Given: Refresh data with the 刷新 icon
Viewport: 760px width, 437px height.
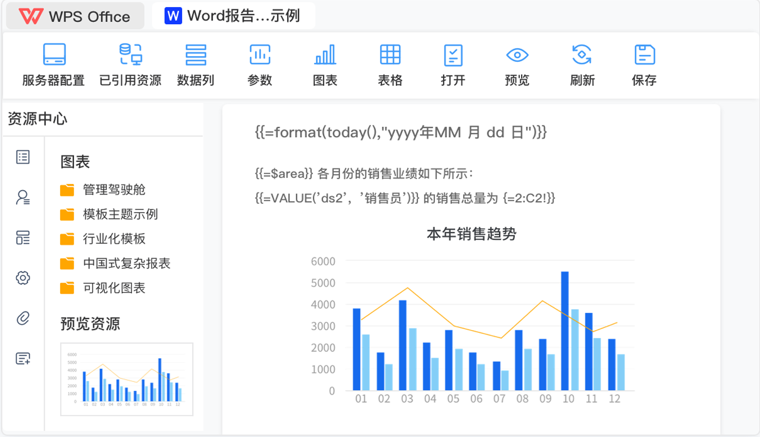Looking at the screenshot, I should pyautogui.click(x=581, y=65).
